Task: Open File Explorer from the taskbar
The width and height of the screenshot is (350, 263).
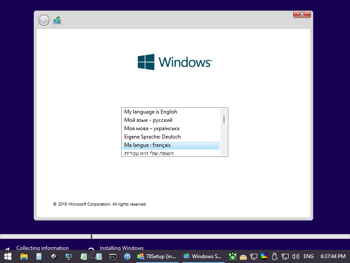Action: 24,256
